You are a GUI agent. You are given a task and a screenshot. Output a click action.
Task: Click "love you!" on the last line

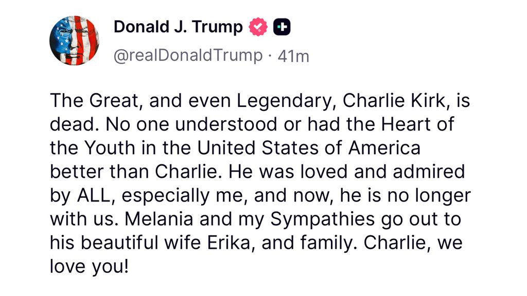[89, 267]
